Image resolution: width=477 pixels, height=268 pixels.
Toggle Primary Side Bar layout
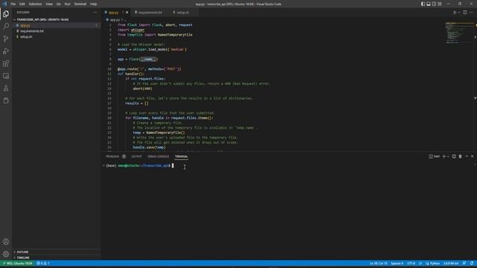point(423,4)
